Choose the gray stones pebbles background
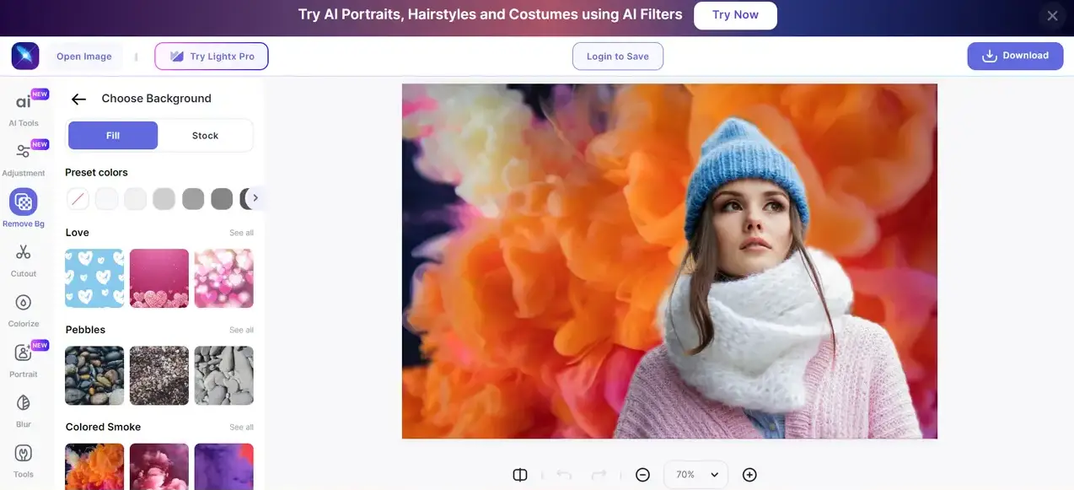The image size is (1074, 490). 224,375
